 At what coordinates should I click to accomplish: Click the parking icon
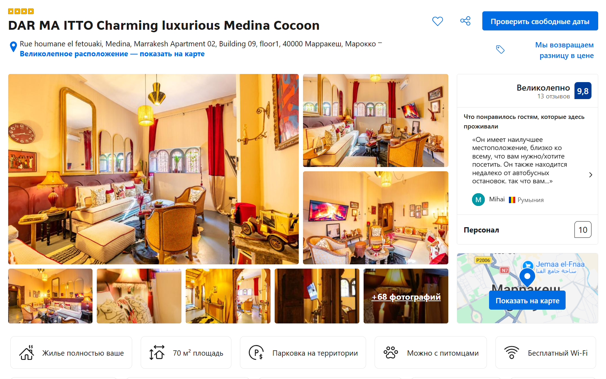pos(256,352)
